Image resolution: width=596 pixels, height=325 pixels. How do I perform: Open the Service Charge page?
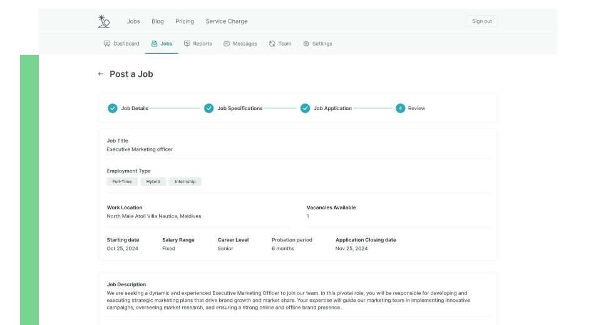pos(227,21)
